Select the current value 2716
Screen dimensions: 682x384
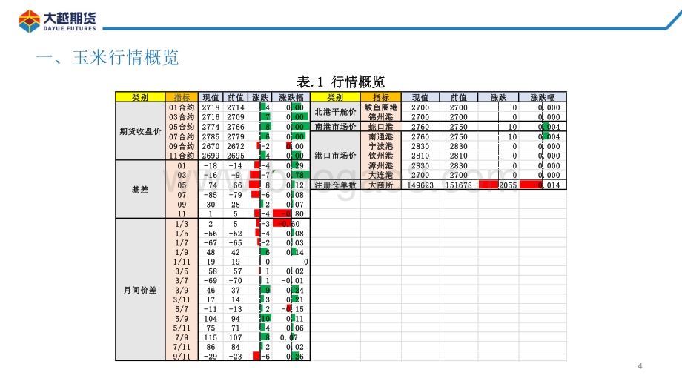[x=211, y=117]
